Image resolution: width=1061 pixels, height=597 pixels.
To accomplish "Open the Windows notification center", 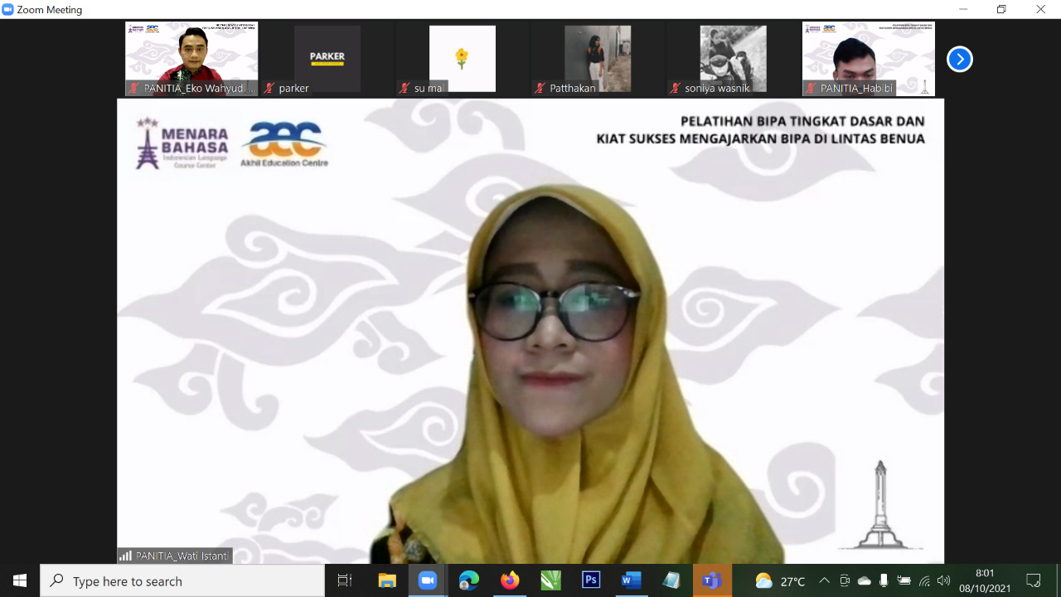I will tap(1033, 580).
